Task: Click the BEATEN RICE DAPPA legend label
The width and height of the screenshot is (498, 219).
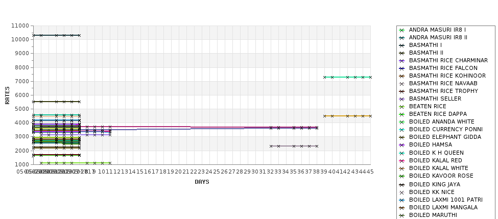Action: click(x=438, y=114)
